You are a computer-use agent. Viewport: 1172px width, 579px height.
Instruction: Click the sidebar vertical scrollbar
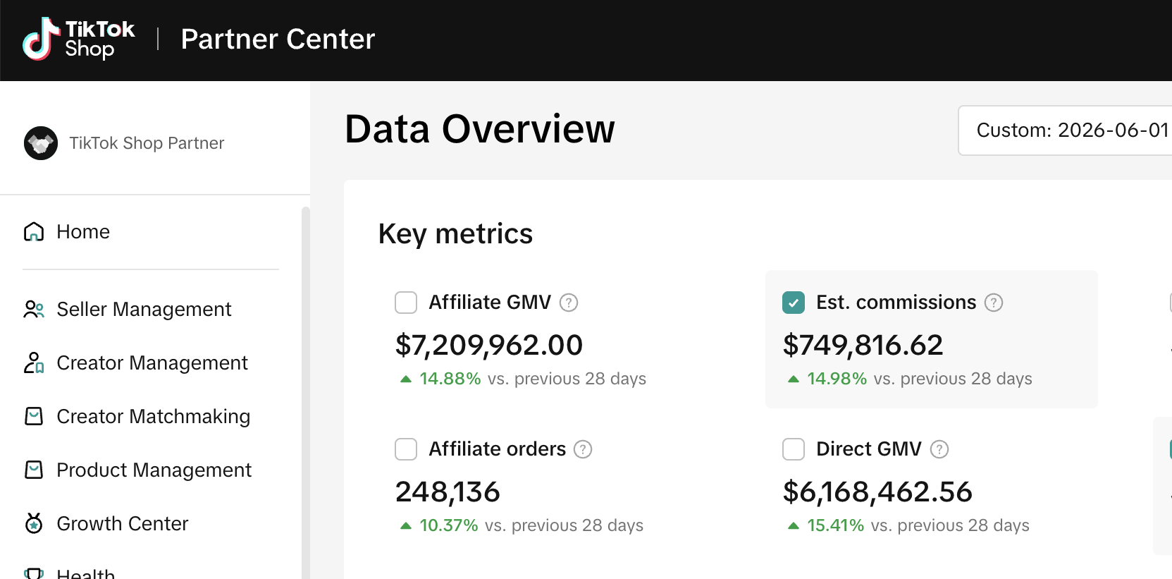[x=305, y=392]
